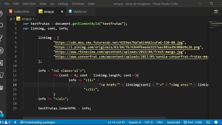Click line number 14 in gutter
Image resolution: width=222 pixels, height=125 pixels.
click(15, 85)
